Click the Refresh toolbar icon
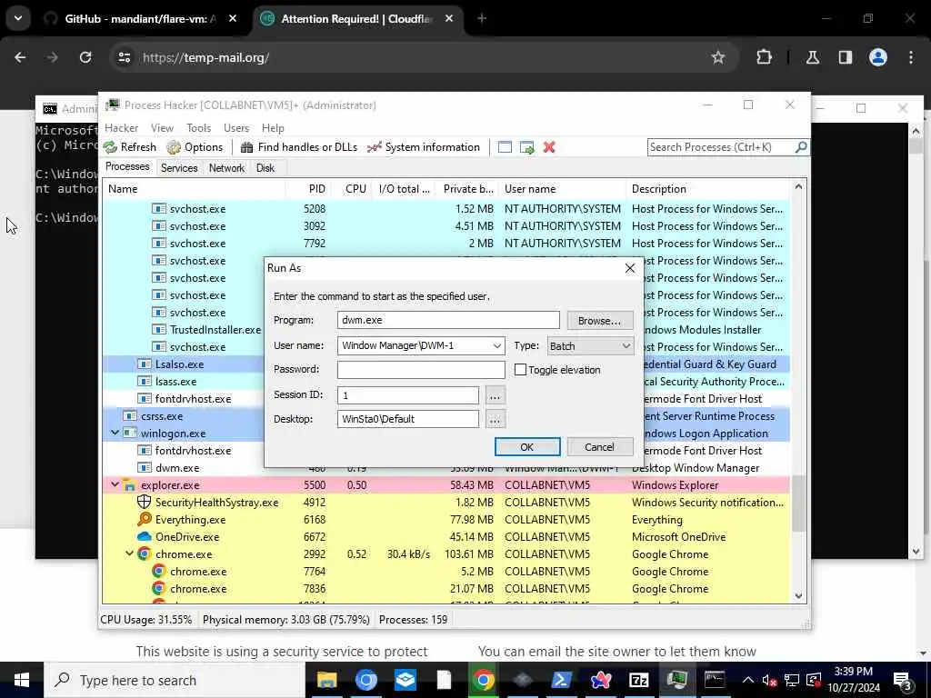 [x=110, y=147]
